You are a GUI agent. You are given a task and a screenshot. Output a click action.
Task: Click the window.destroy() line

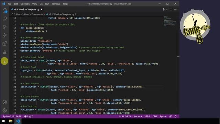click(36, 31)
